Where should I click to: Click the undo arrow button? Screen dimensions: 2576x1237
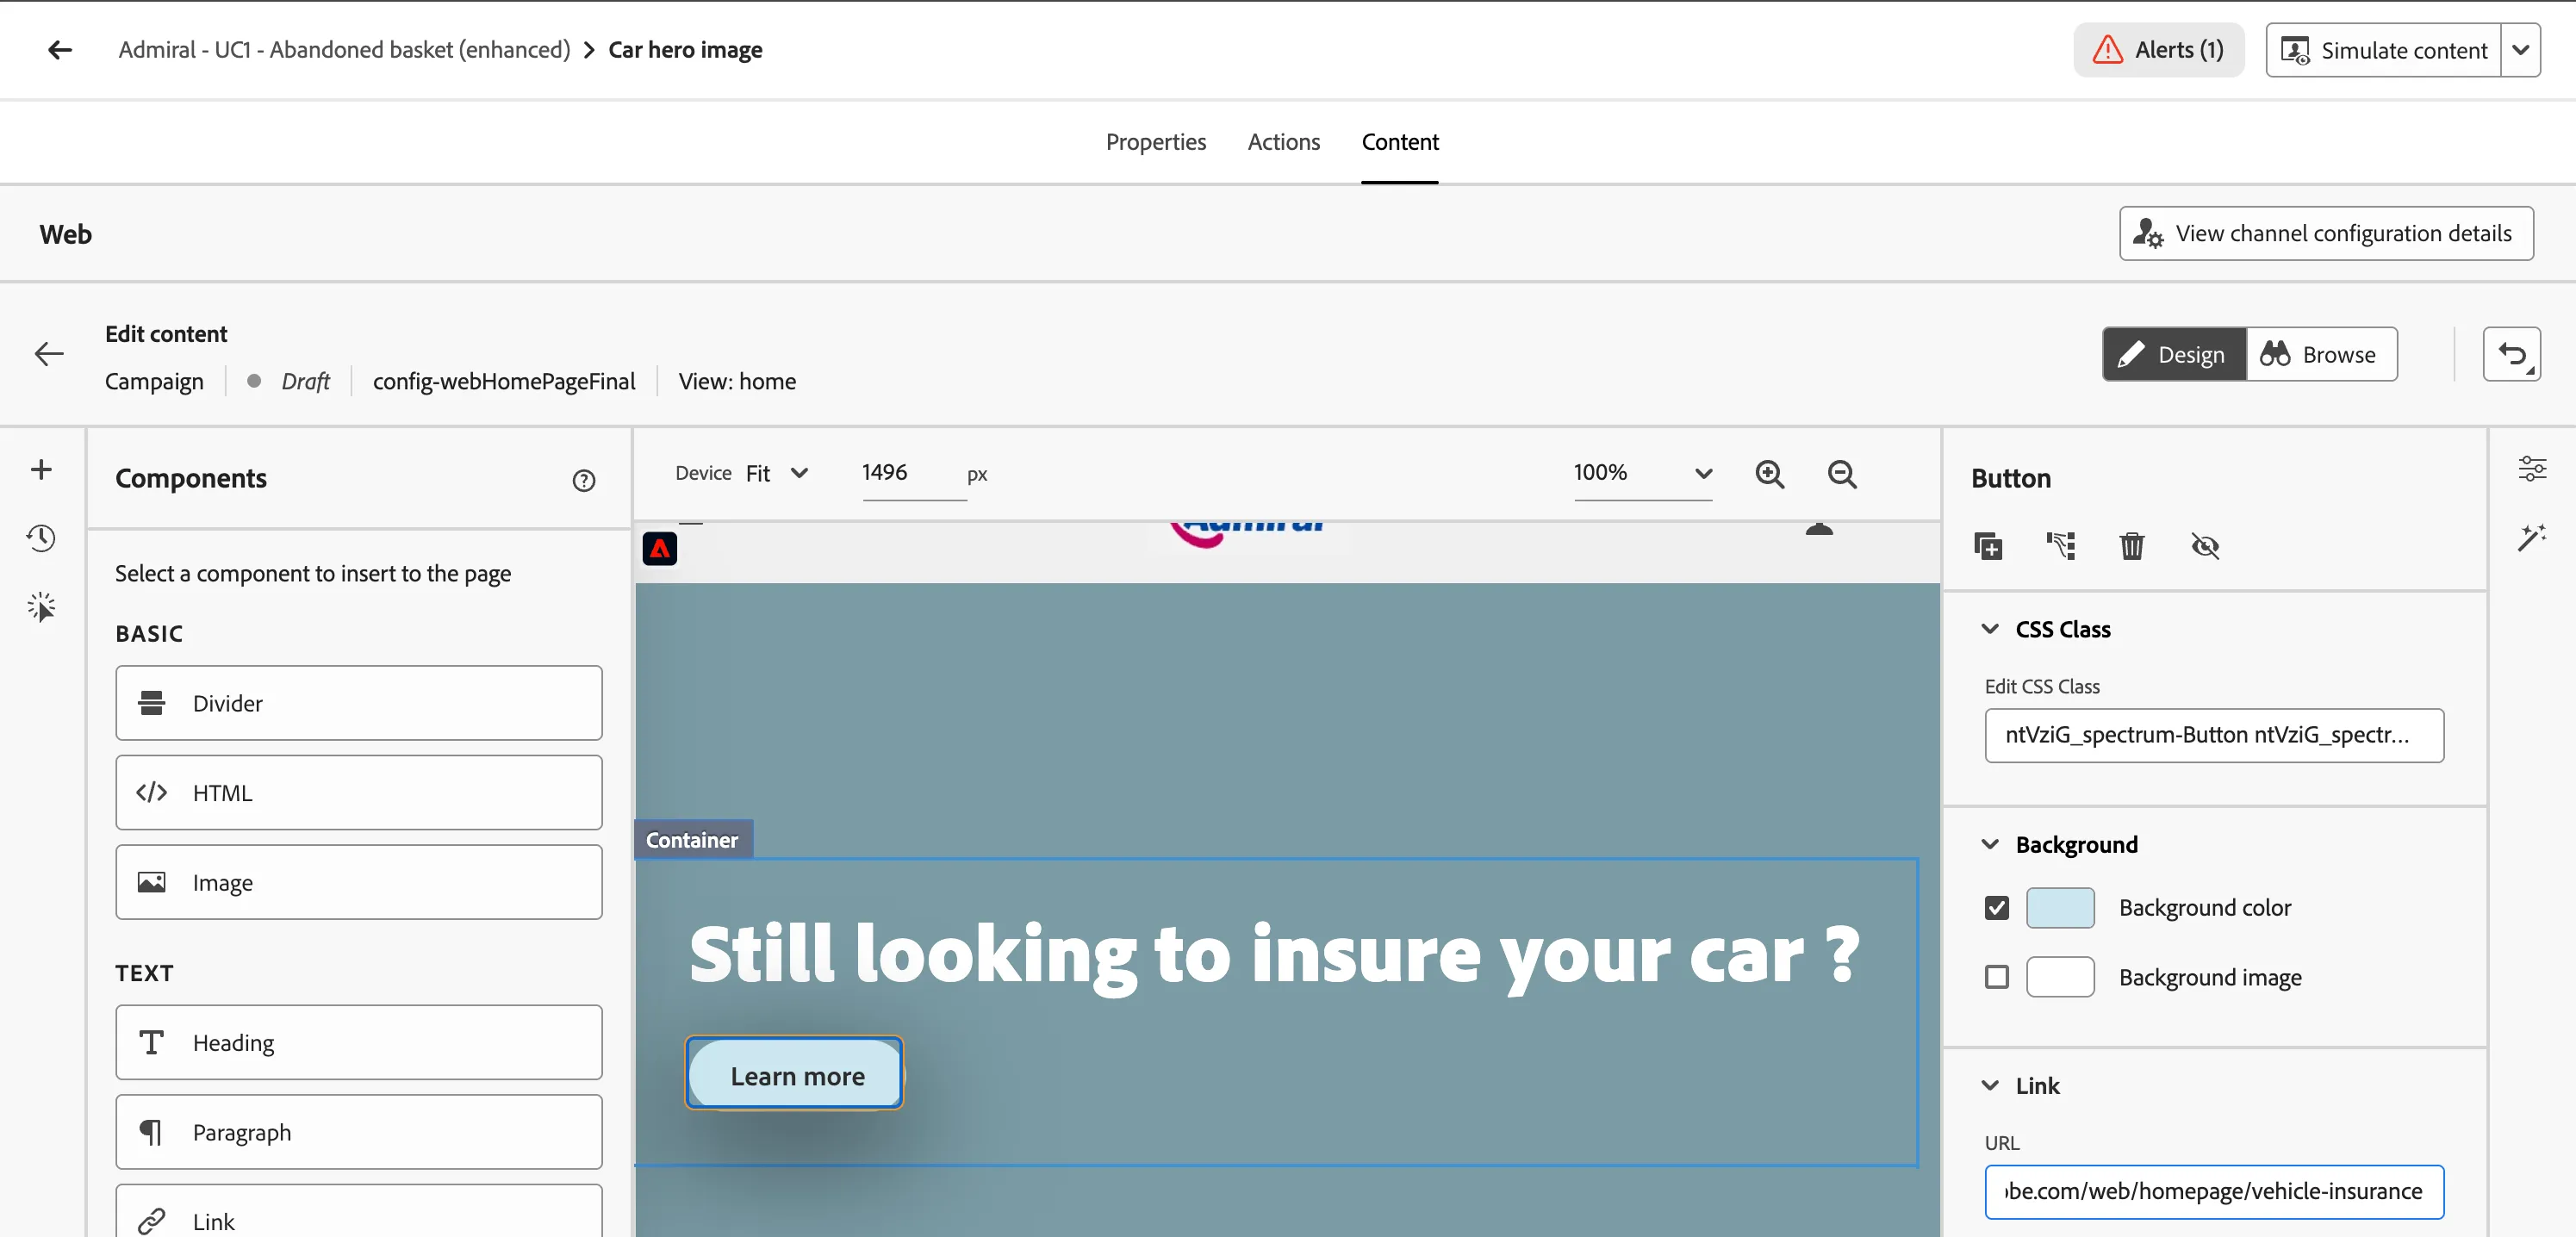coord(2512,354)
